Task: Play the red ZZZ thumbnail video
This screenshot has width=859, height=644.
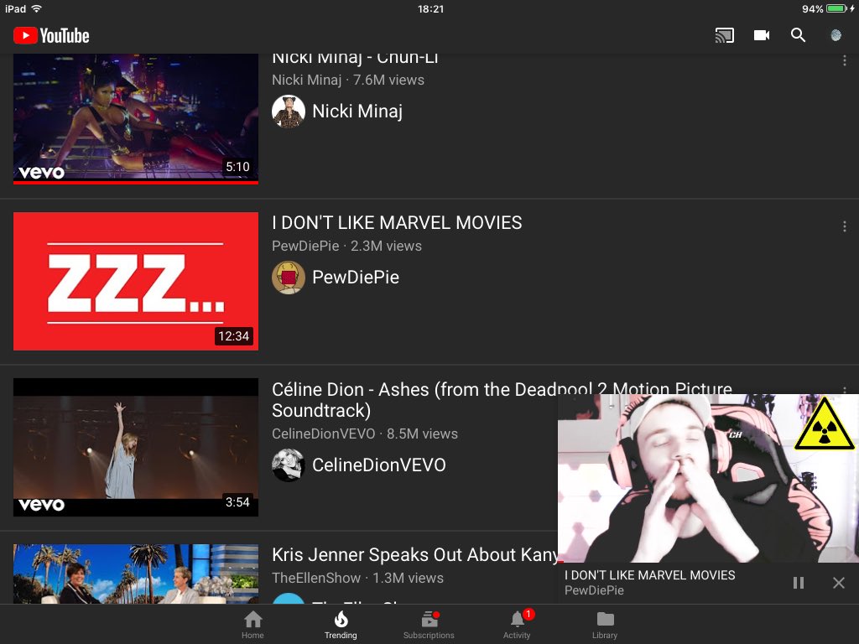Action: point(135,281)
